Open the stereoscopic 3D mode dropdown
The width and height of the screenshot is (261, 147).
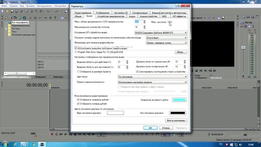pos(152,82)
